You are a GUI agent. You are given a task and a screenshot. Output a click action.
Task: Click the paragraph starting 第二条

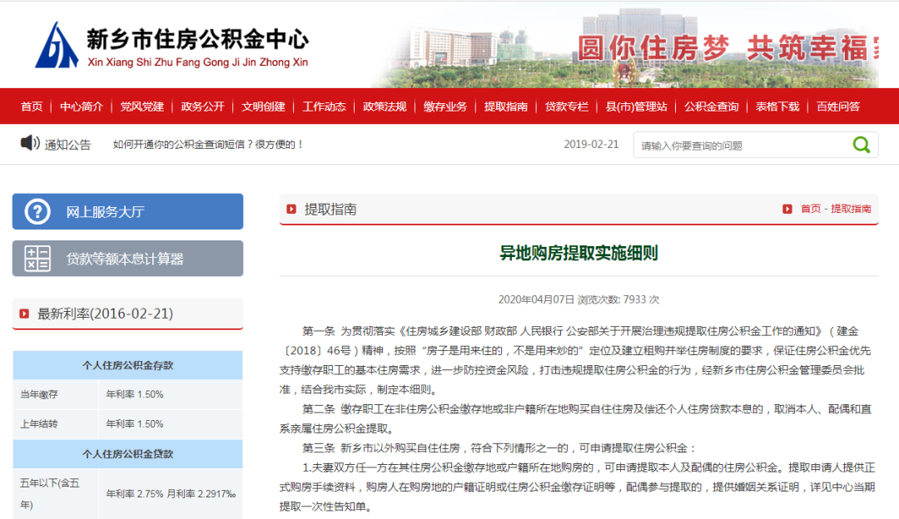coord(576,418)
